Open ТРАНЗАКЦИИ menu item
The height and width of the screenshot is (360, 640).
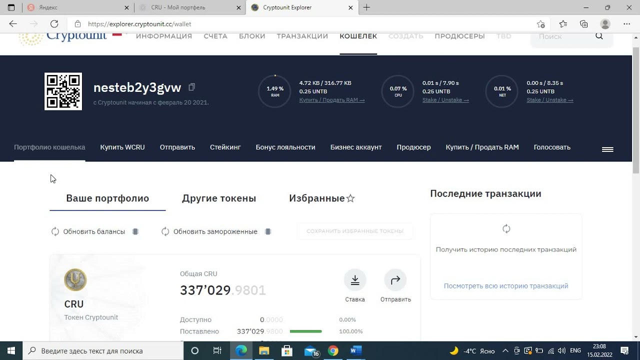point(302,36)
